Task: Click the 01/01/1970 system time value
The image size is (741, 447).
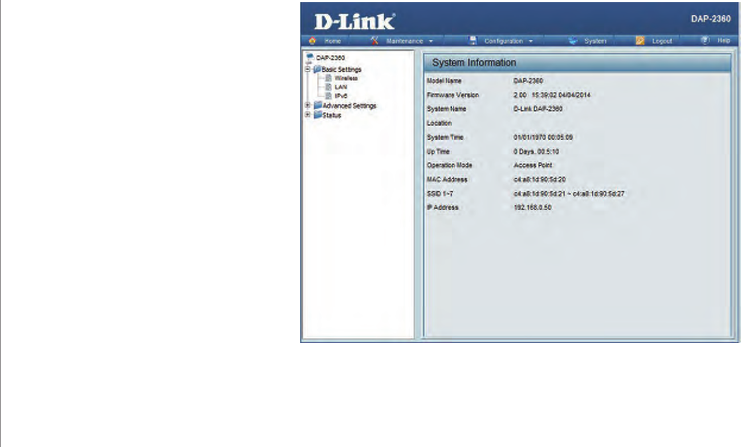Action: pyautogui.click(x=543, y=137)
